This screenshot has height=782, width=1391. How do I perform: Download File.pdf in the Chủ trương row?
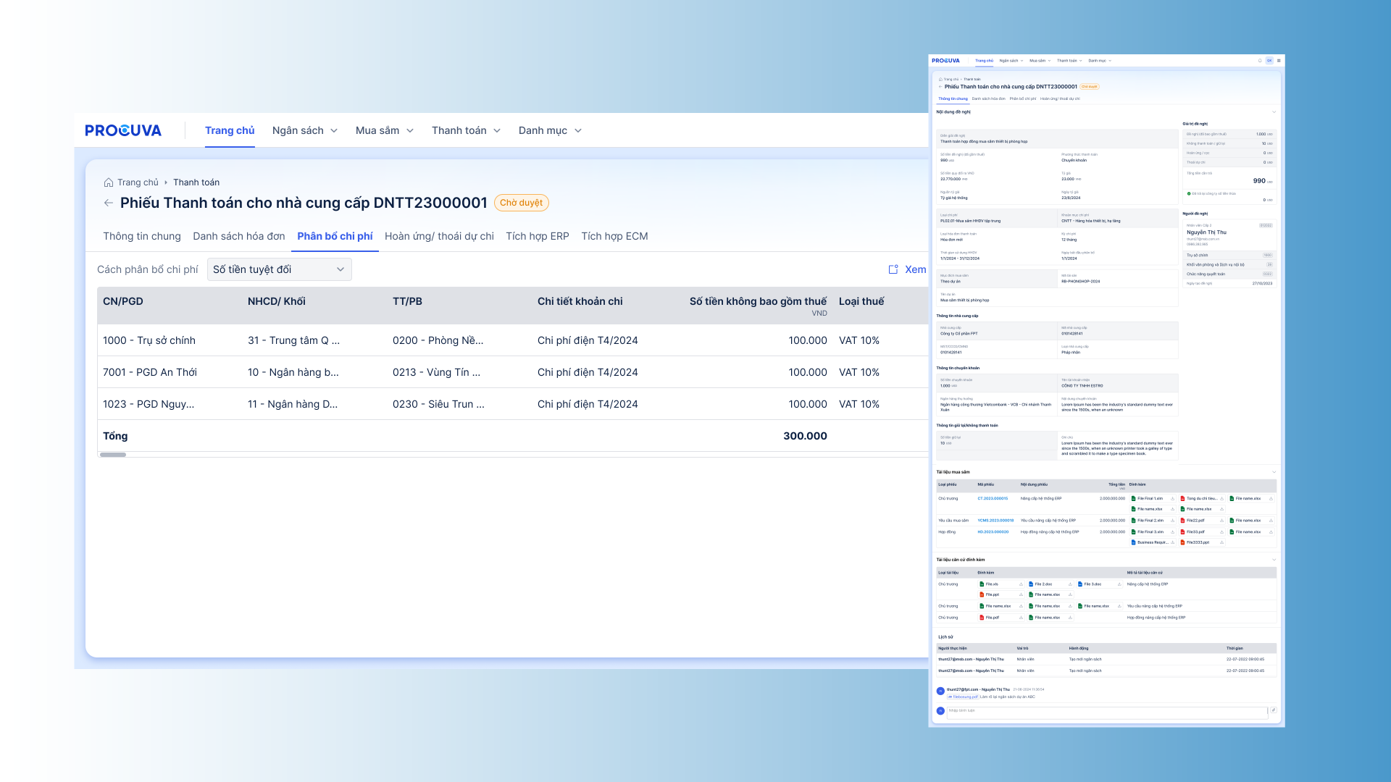[x=1021, y=618]
